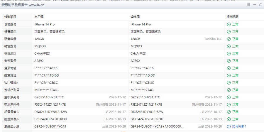Viewport: 264px width, 132px height.
Task: Click factory rear camera serial DN82431DYY012J52W
Action: tap(51, 112)
